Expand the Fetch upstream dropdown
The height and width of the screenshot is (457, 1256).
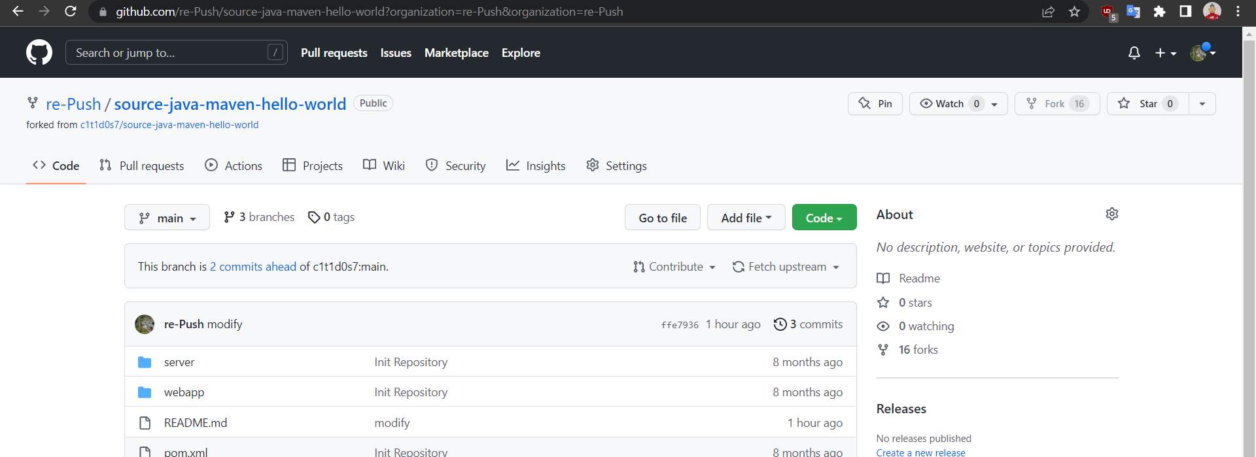(786, 267)
